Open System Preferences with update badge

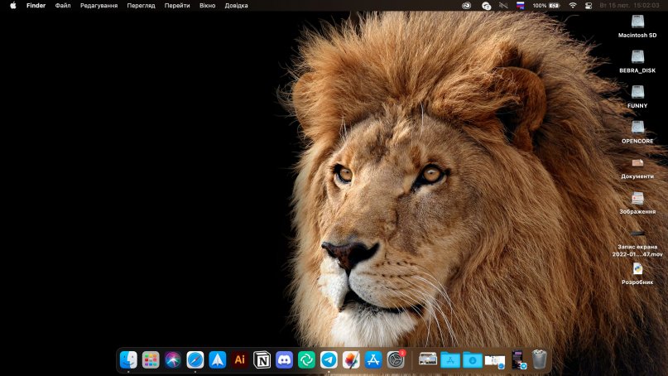(x=396, y=359)
